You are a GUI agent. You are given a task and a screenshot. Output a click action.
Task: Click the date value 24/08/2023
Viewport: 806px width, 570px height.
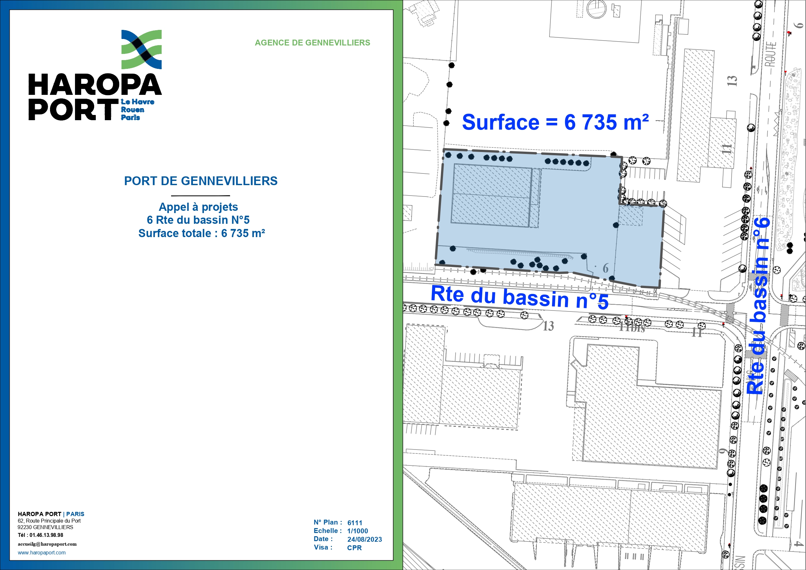(x=364, y=539)
